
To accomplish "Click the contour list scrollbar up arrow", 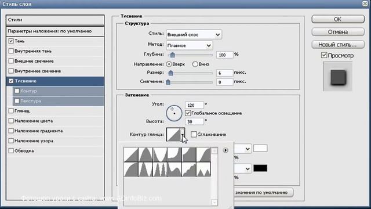I will [214, 150].
